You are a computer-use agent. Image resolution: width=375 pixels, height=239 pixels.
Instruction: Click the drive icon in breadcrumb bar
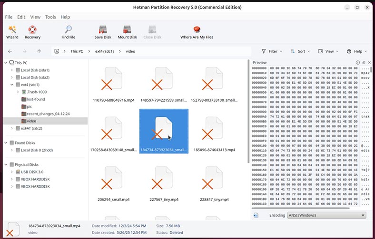57,51
